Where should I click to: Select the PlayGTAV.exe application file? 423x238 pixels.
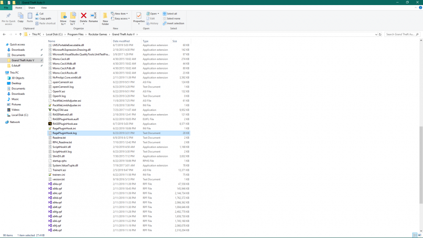click(60, 110)
